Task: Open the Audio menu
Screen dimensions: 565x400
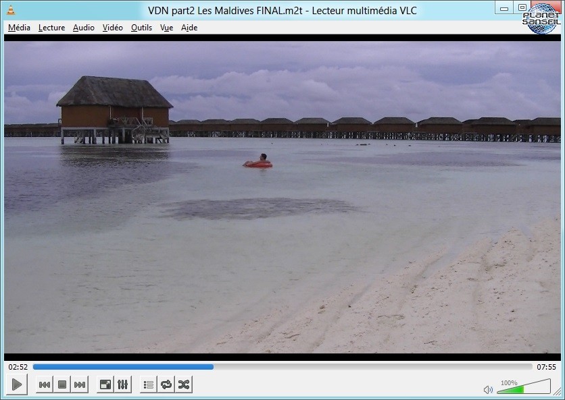Action: [x=84, y=28]
